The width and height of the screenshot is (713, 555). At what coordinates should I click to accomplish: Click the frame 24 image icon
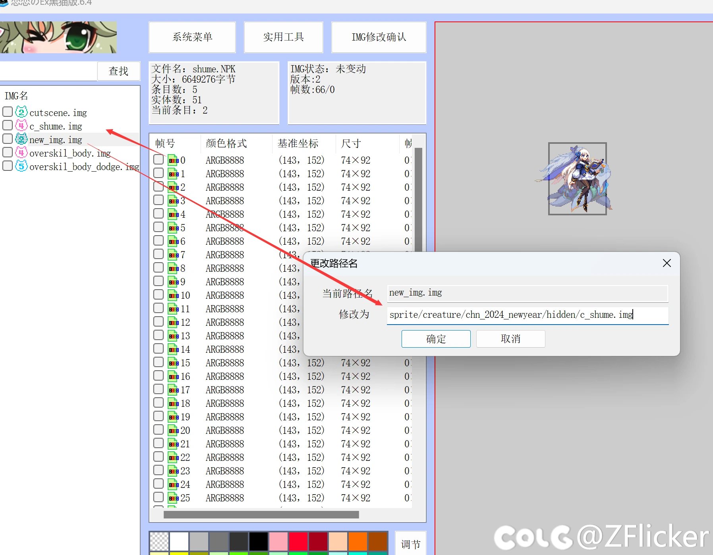[x=173, y=484]
